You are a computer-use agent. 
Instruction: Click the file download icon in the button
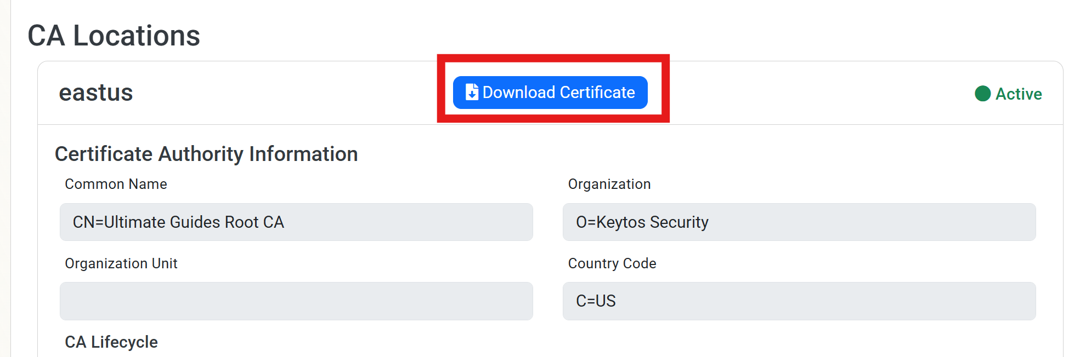click(472, 92)
